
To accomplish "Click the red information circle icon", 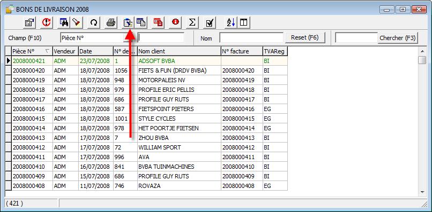I will [x=175, y=22].
